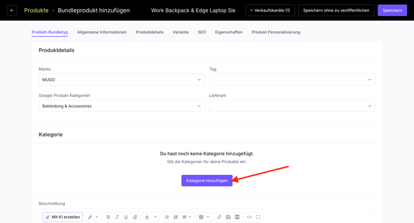Expand the editor to fullscreen
Image resolution: width=414 pixels, height=223 pixels.
pyautogui.click(x=258, y=217)
